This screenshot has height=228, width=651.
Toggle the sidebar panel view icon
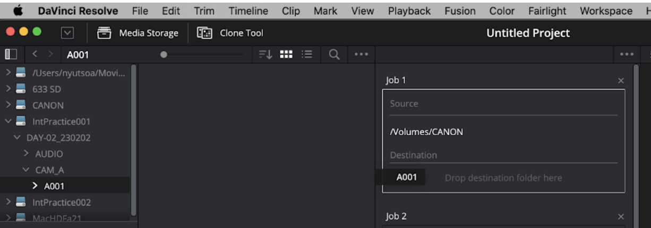coord(11,54)
